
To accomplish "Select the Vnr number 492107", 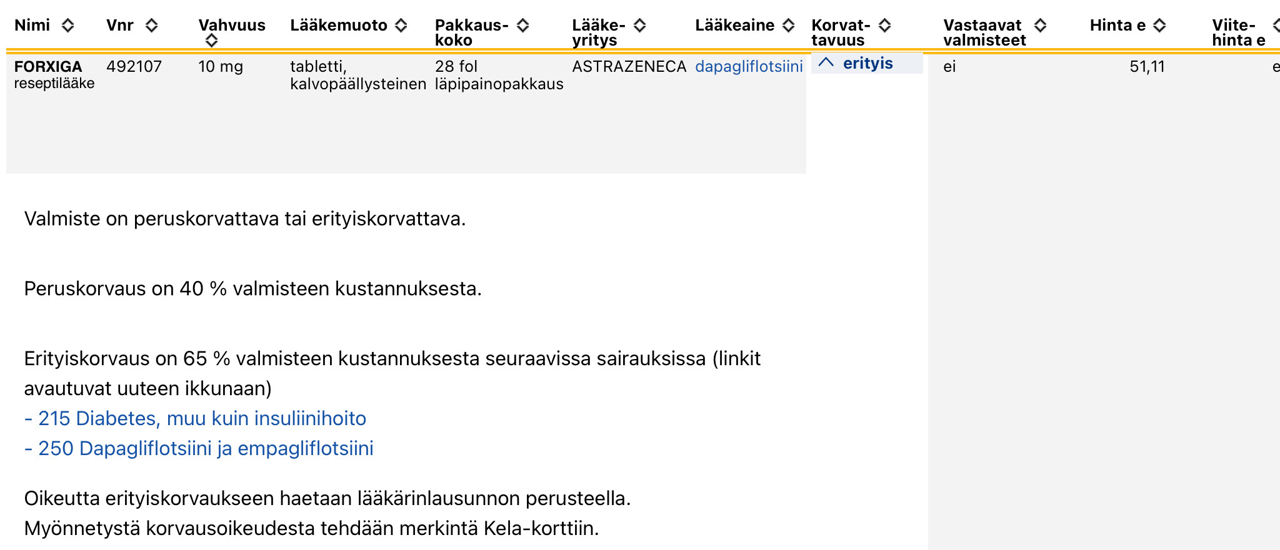I will [x=134, y=66].
